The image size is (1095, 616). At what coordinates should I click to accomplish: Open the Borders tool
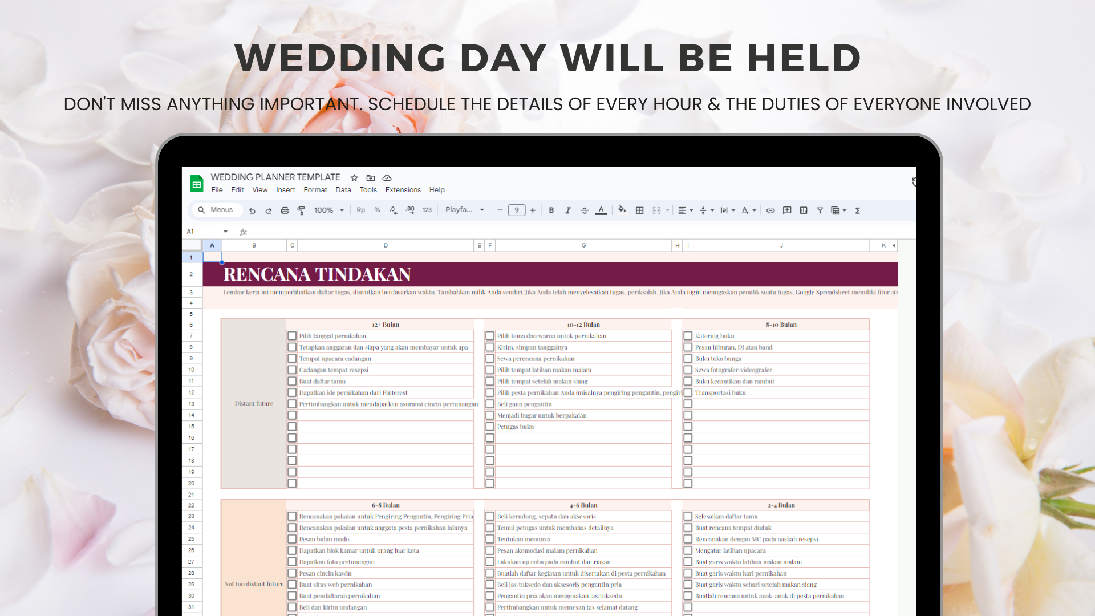pos(639,210)
